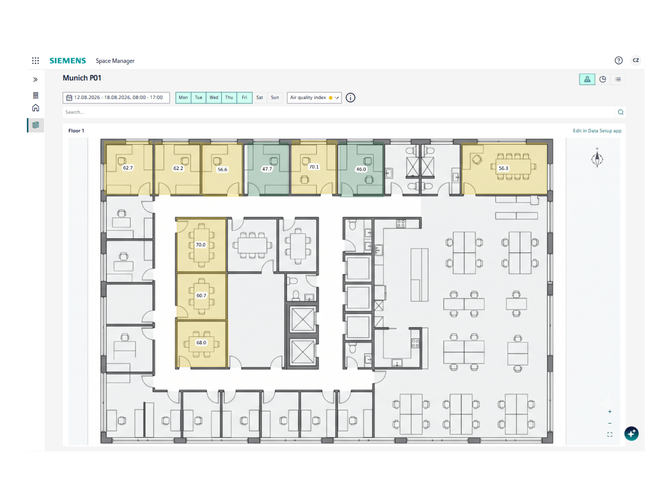Select the meeting room with value 60.7

(202, 296)
